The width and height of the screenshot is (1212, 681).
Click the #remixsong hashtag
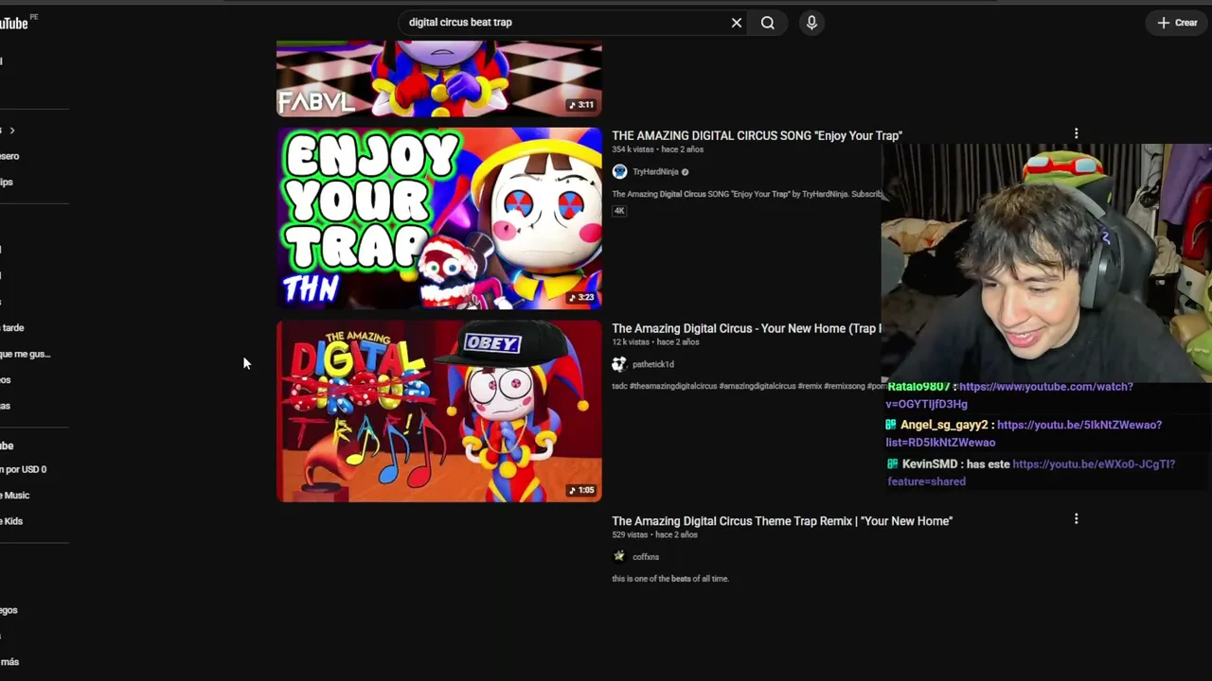(845, 386)
